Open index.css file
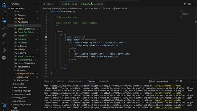197x111 pixels. (22, 46)
